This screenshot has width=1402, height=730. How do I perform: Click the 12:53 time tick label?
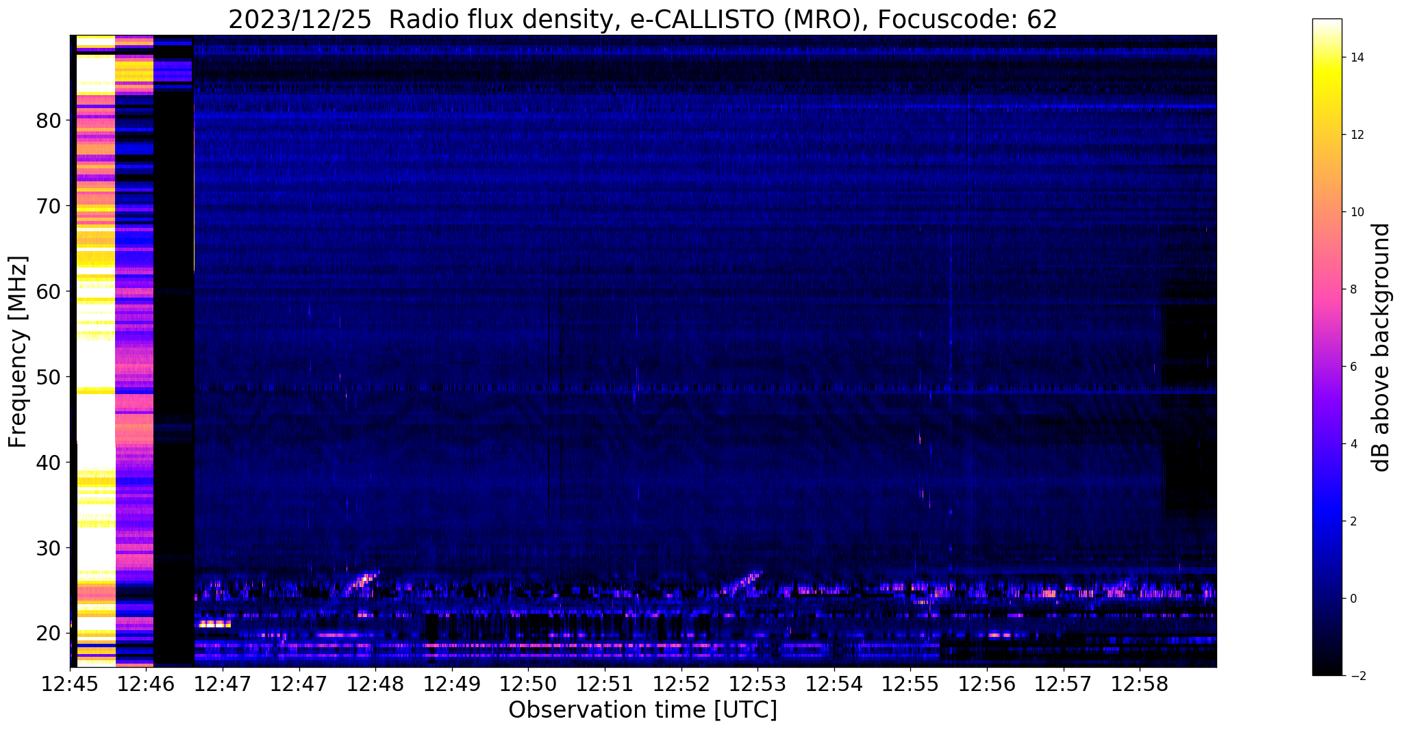coord(758,684)
